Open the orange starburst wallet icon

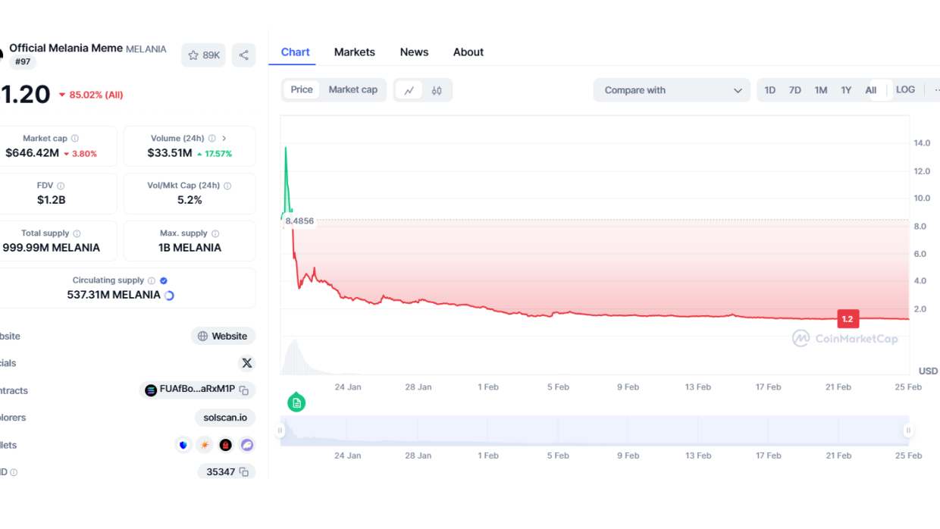coord(205,445)
